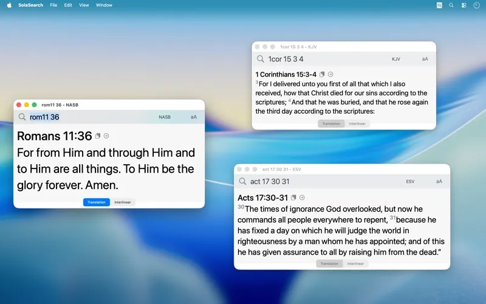Open Romans 11:36 arrow link icon
Viewport: 486px width, 304px height.
106,136
